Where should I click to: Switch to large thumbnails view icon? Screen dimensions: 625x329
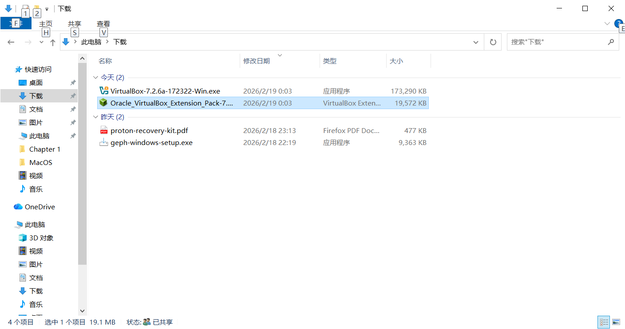pyautogui.click(x=616, y=322)
